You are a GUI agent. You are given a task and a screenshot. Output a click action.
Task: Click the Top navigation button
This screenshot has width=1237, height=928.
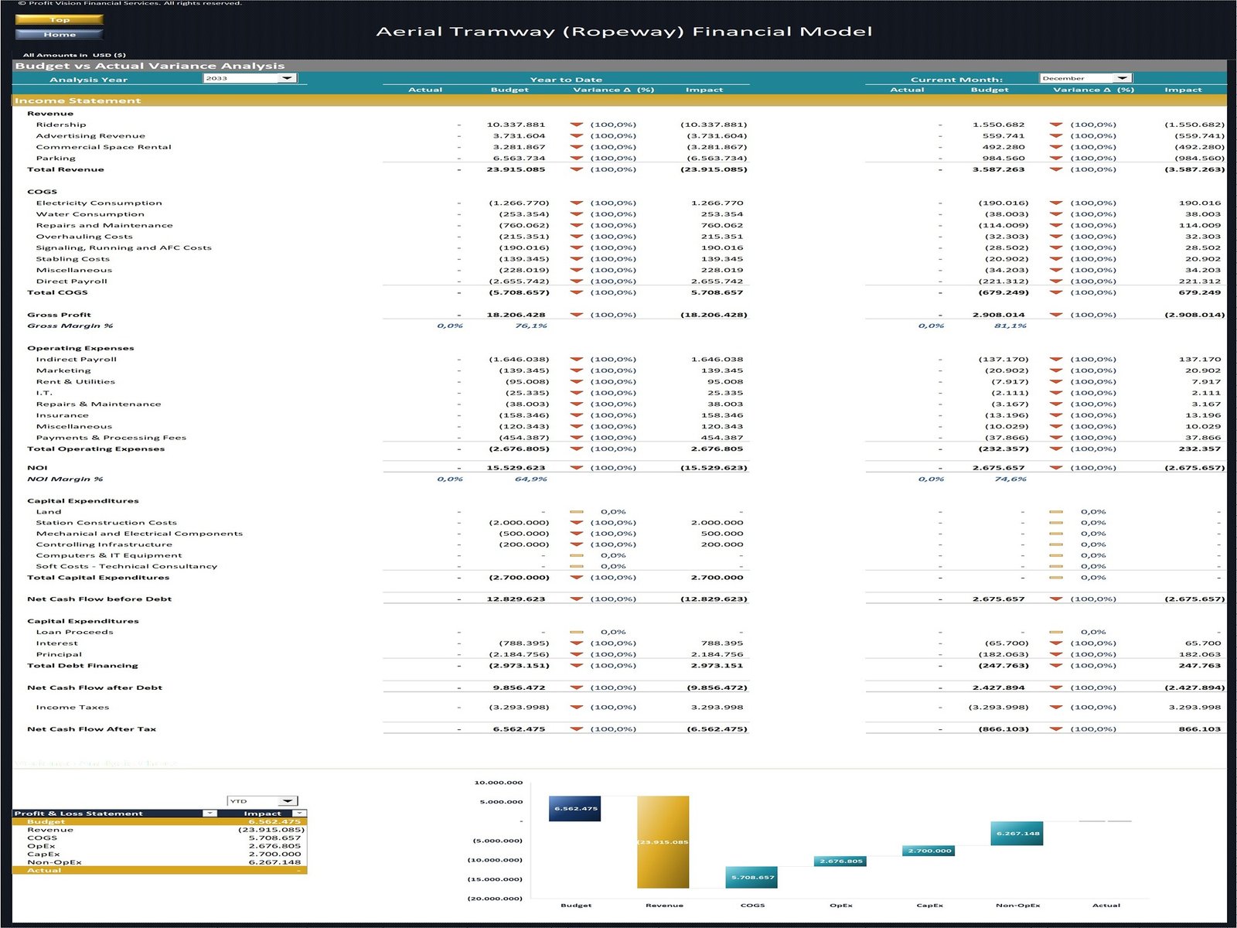[x=60, y=20]
